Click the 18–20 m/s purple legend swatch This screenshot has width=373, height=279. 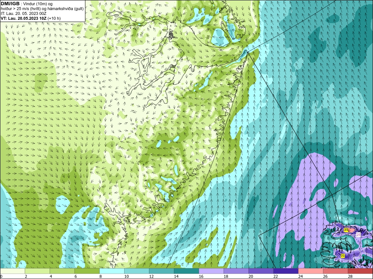[236, 271]
